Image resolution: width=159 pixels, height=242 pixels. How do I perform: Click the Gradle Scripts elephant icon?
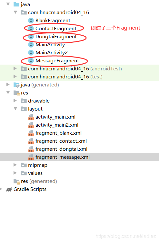click(9, 189)
